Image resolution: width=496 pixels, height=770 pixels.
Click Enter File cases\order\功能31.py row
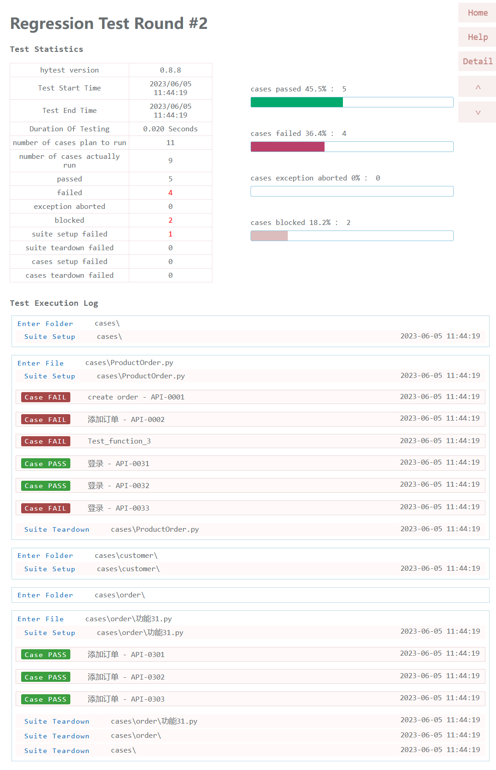click(251, 619)
